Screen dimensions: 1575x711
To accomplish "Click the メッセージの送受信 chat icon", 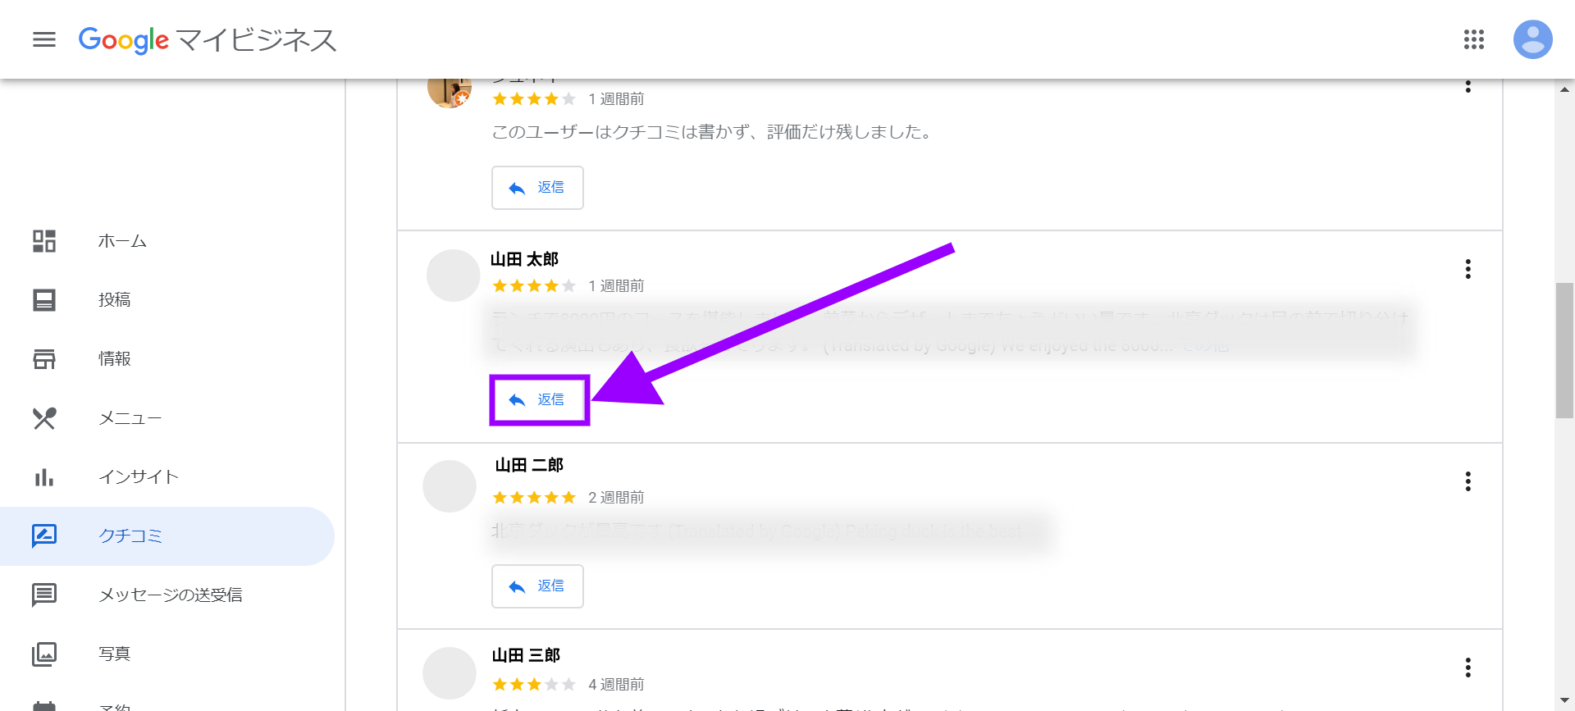I will (44, 595).
